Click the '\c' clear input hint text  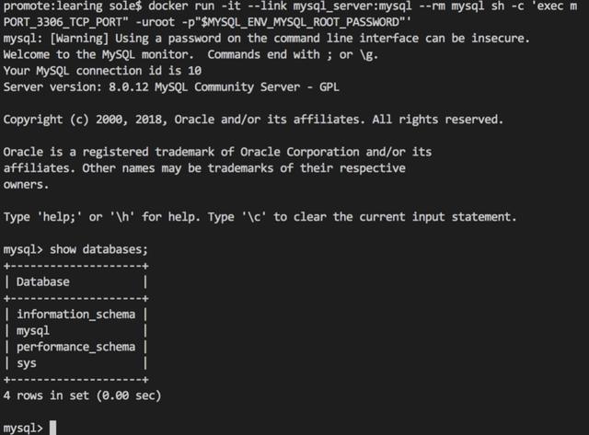(254, 217)
